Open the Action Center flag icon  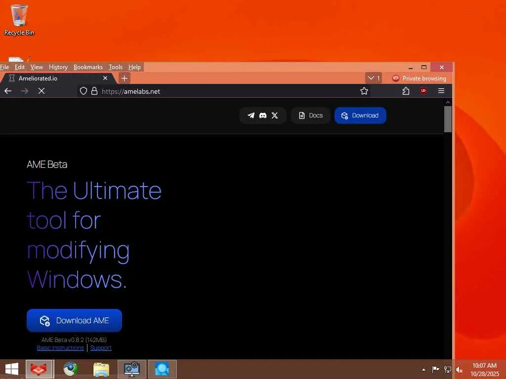[x=435, y=369]
